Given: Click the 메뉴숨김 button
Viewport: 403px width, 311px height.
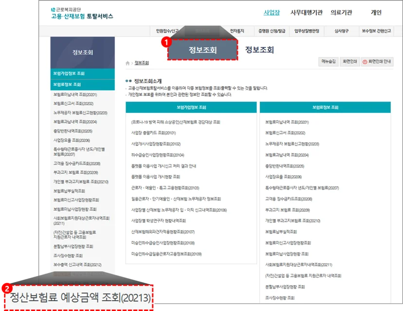Looking at the screenshot, I should tap(329, 62).
